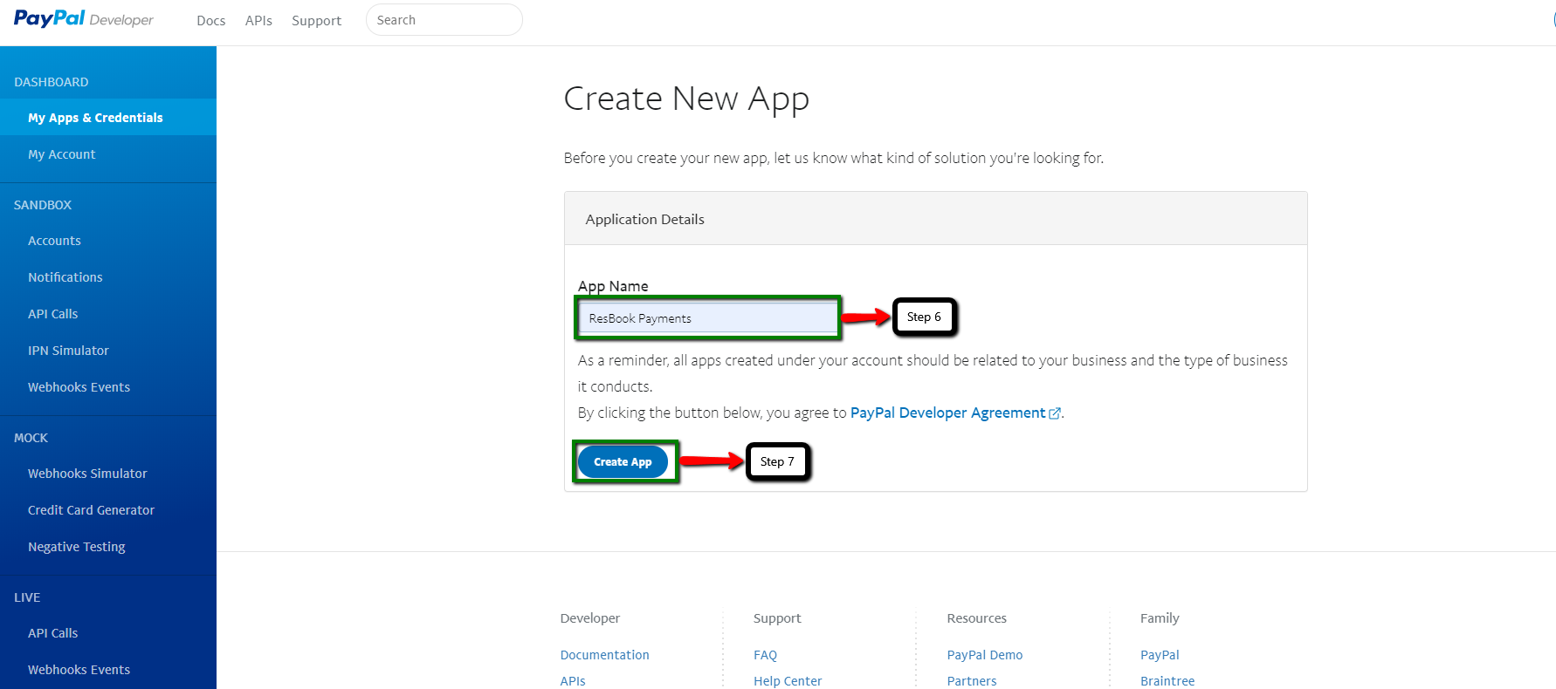The image size is (1556, 689).
Task: Select My Apps & Credentials in sidebar
Action: click(x=108, y=117)
